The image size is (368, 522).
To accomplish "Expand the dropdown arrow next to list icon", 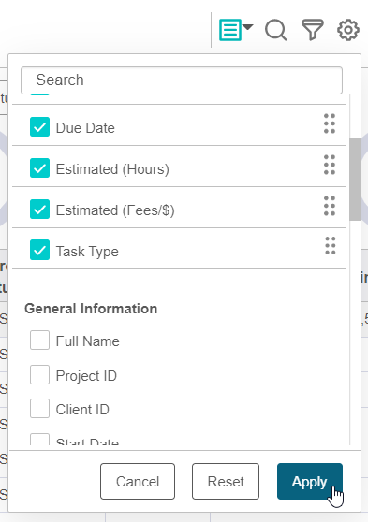I will click(247, 26).
